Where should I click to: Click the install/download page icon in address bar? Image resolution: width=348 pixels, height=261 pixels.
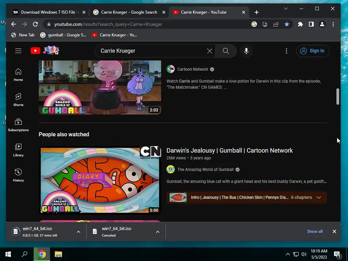(x=265, y=24)
